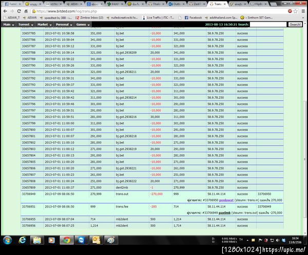This screenshot has height=255, width=308.
Task: Open TeamViewer from the taskbar
Action: point(81,240)
